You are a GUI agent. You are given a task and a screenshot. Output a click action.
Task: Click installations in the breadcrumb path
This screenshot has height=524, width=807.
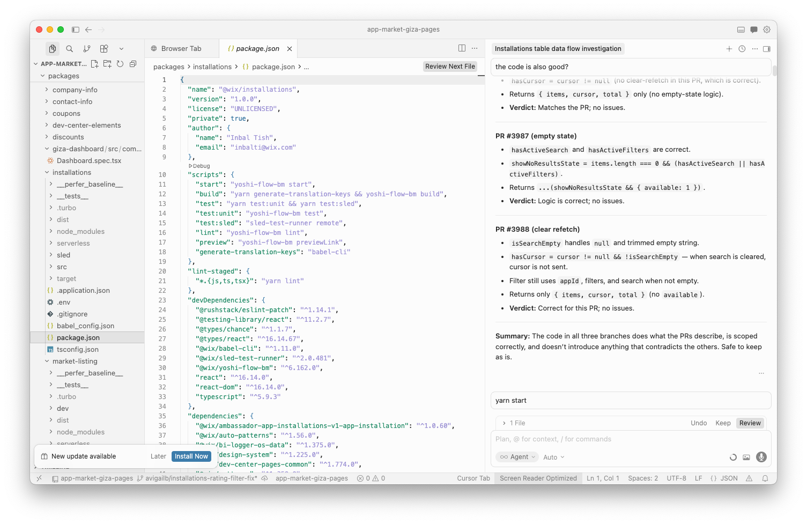pyautogui.click(x=212, y=67)
